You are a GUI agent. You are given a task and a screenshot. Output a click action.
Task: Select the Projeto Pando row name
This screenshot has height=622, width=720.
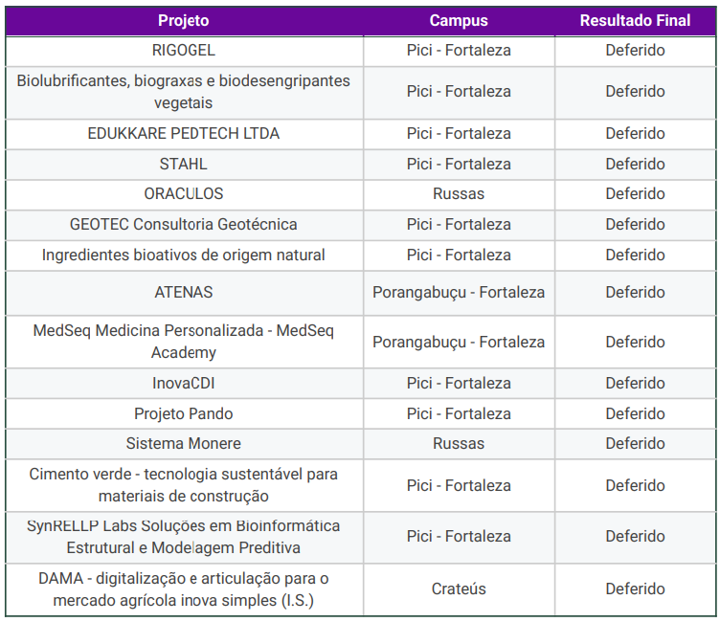tap(183, 413)
